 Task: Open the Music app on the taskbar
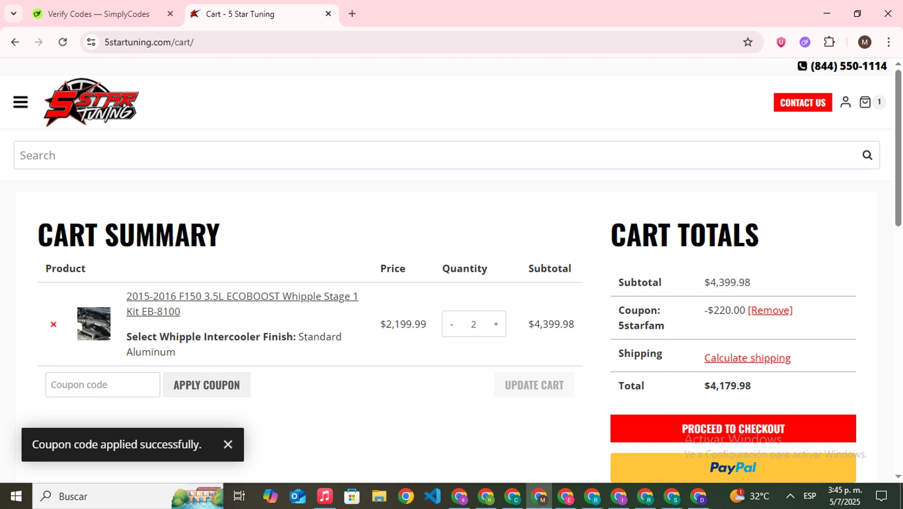coord(324,496)
